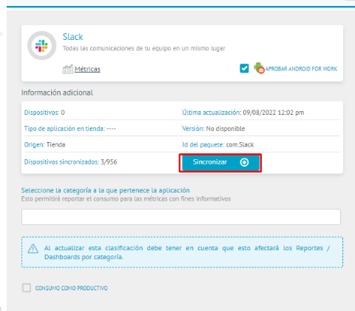Click the Consumo como productivo label
355x311 pixels.
click(72, 288)
